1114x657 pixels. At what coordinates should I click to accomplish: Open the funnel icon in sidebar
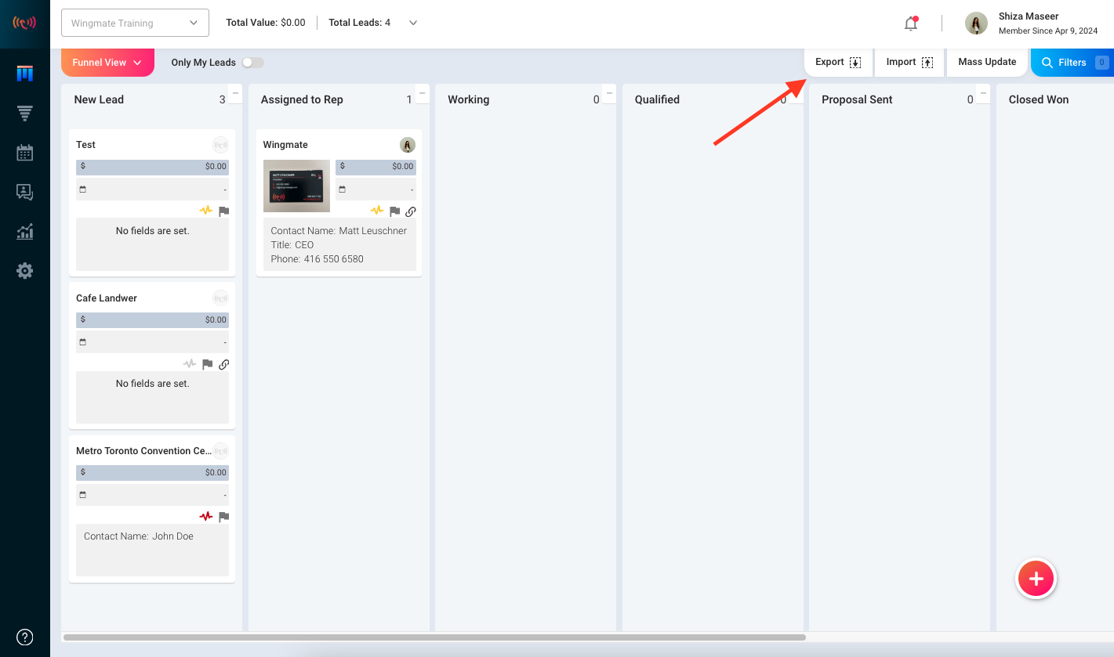tap(25, 114)
